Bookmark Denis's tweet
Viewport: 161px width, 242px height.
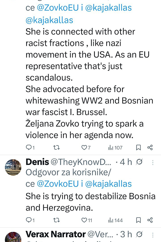coord(138,220)
